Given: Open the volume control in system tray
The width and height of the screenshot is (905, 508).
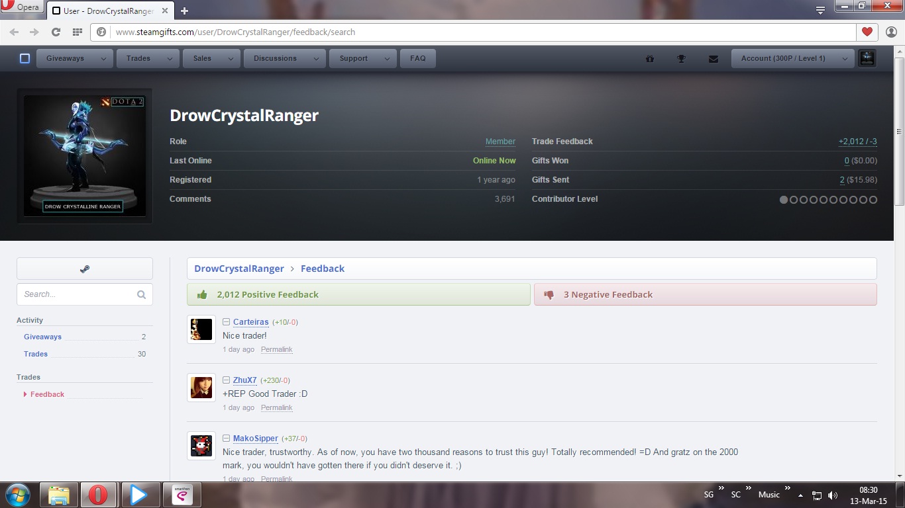Looking at the screenshot, I should pyautogui.click(x=833, y=495).
